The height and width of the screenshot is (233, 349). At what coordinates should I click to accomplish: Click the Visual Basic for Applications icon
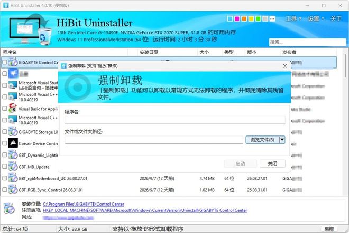tap(13, 109)
